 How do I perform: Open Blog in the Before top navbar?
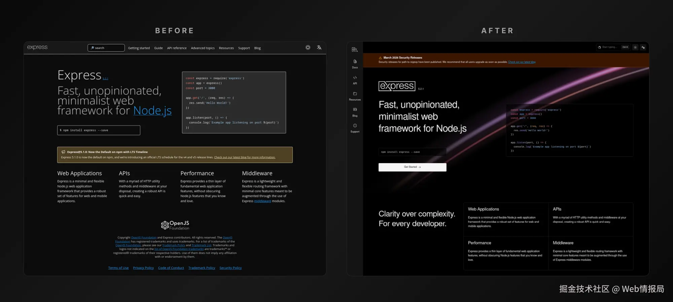click(x=257, y=48)
